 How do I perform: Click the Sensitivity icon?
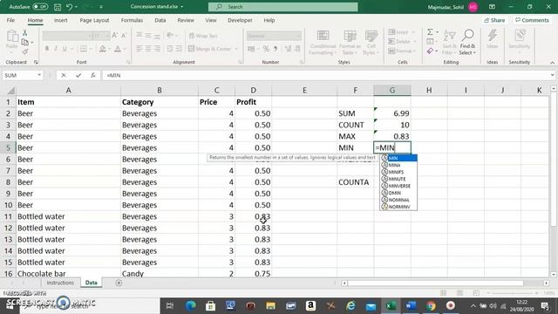[520, 39]
